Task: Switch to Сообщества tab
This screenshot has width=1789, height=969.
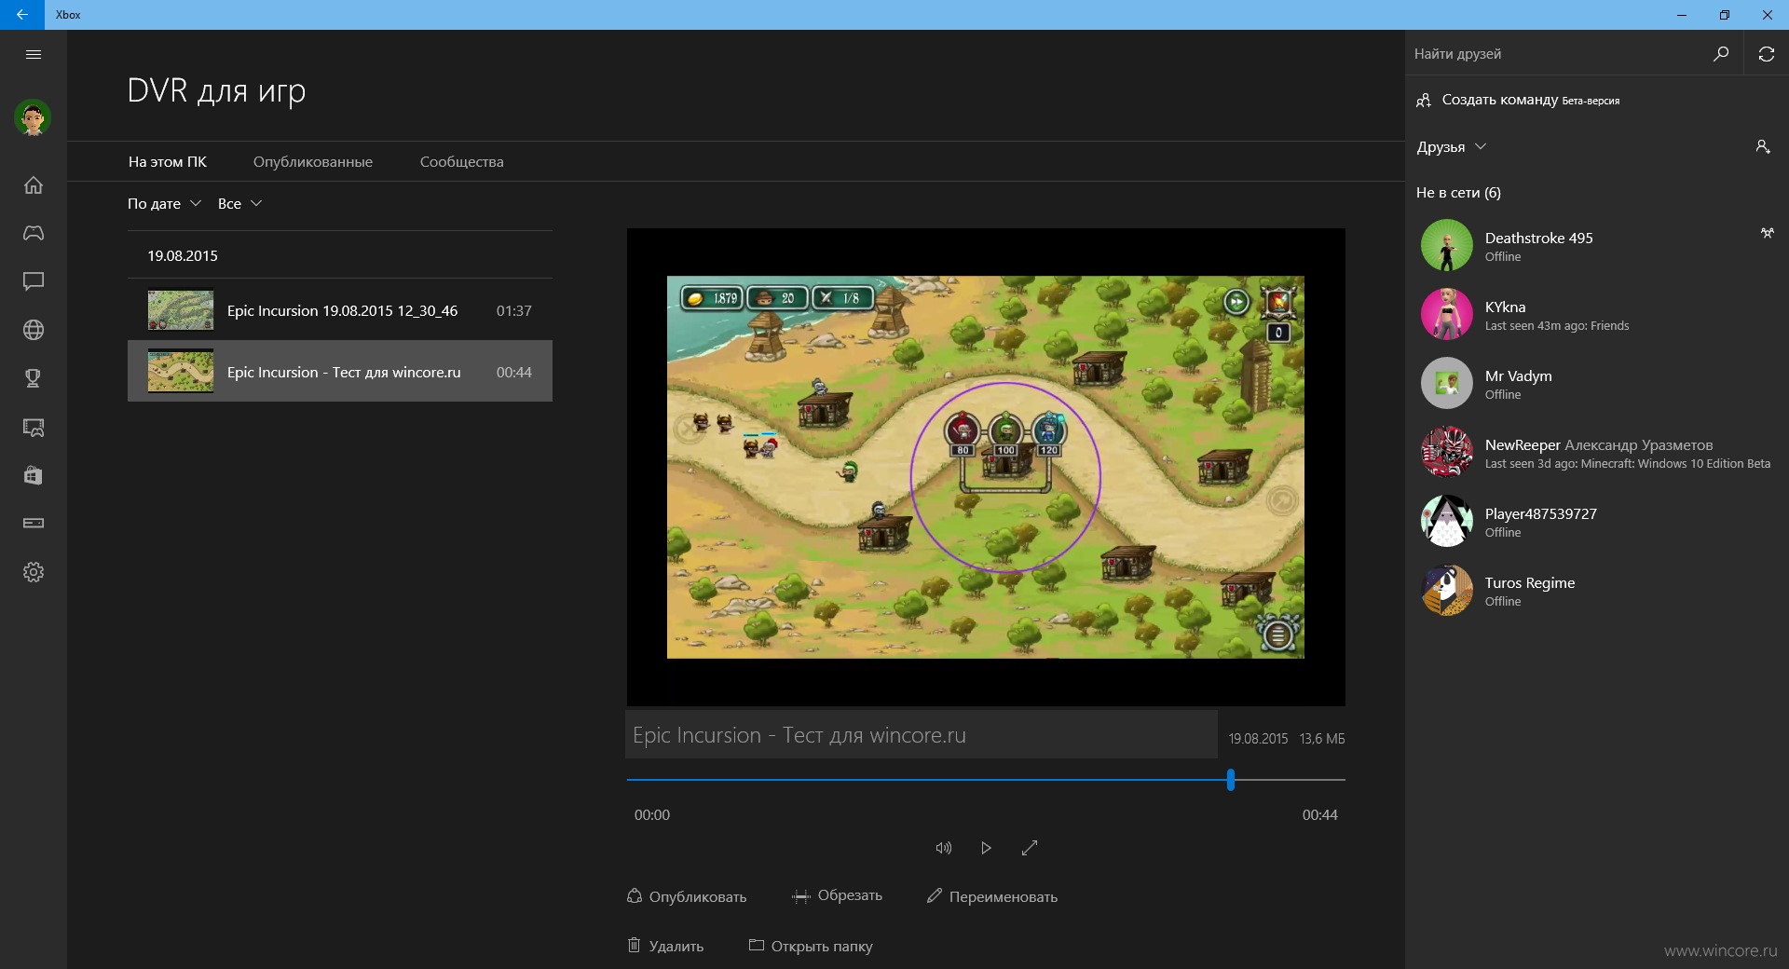Action: [x=461, y=161]
